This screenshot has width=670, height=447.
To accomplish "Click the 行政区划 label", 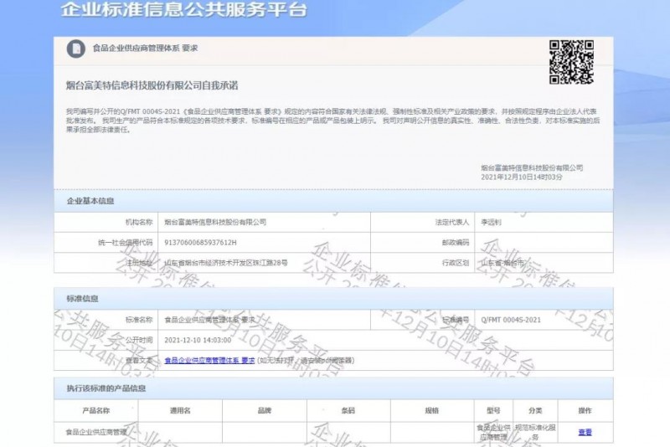I will (x=456, y=263).
